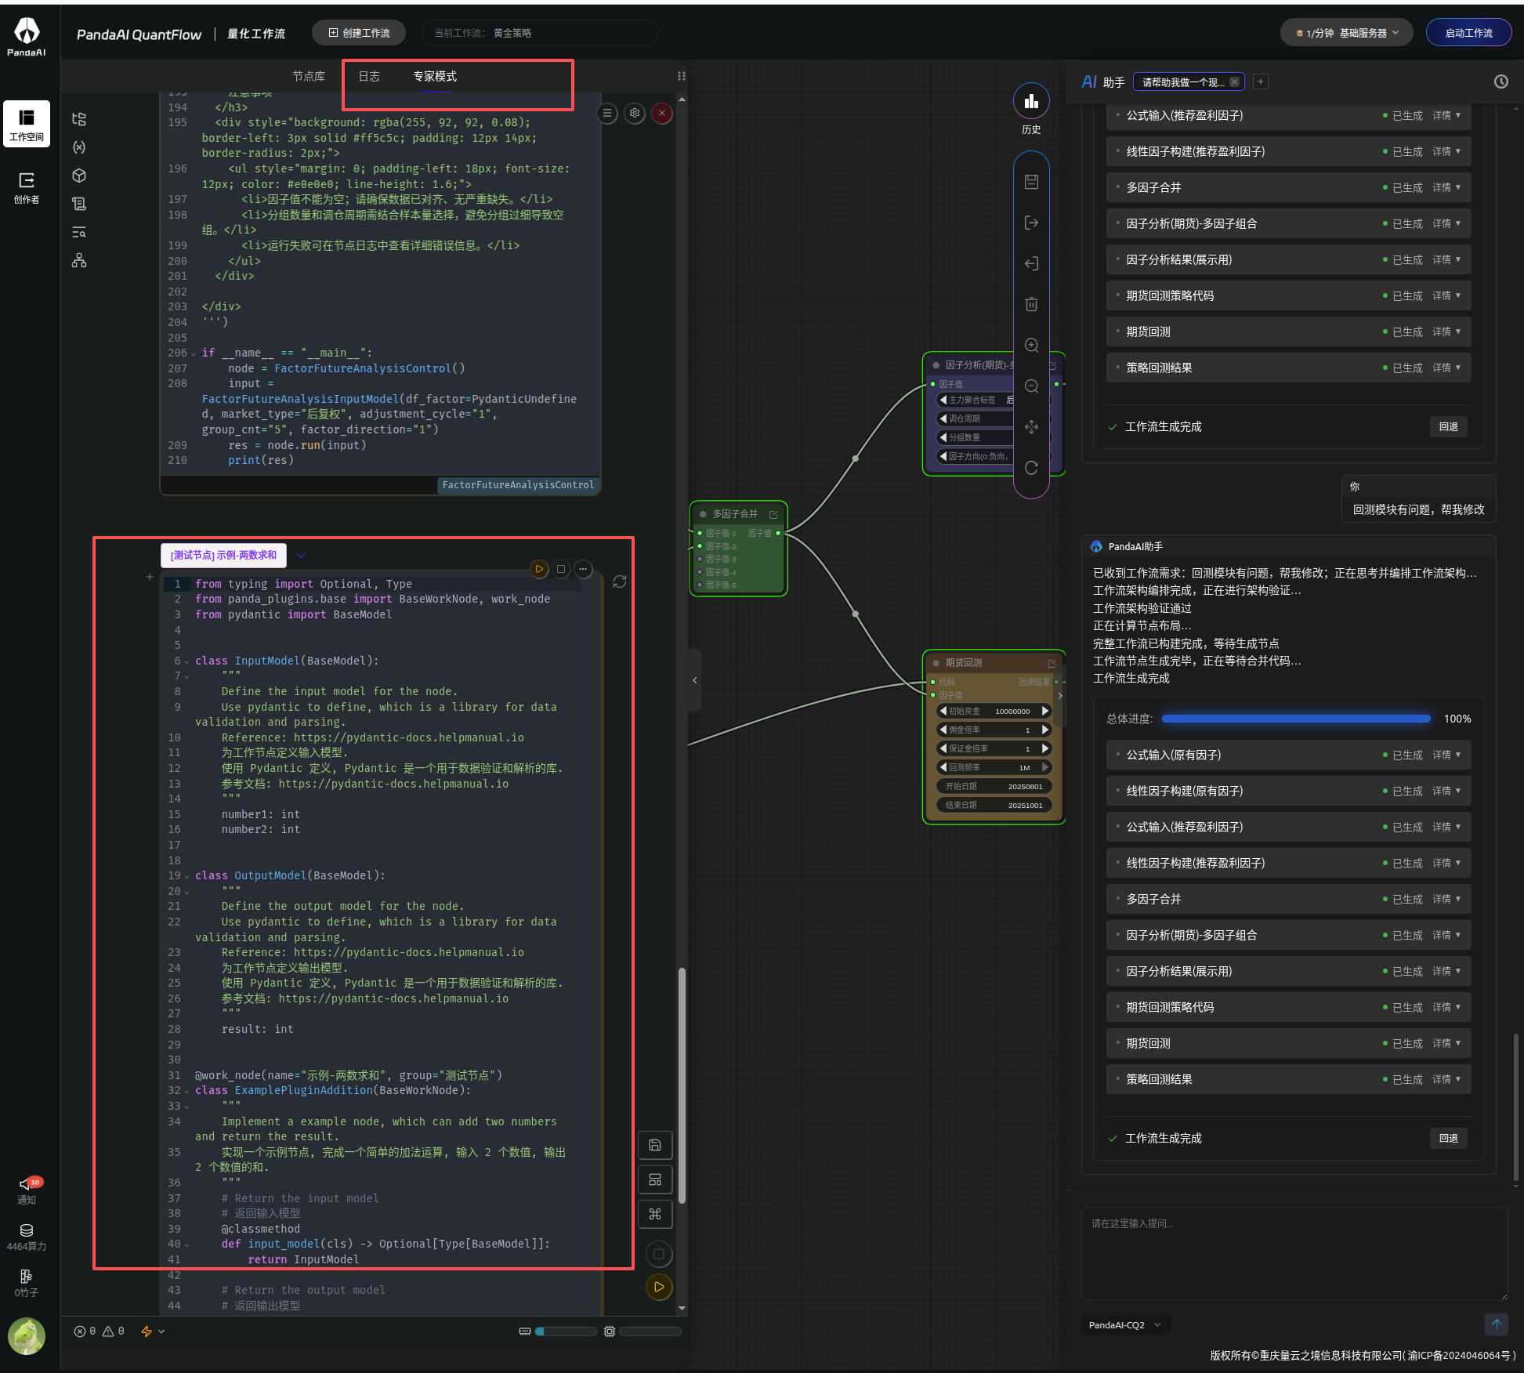Click the cube package icon in the side rail
Image resolution: width=1524 pixels, height=1373 pixels.
coord(79,176)
